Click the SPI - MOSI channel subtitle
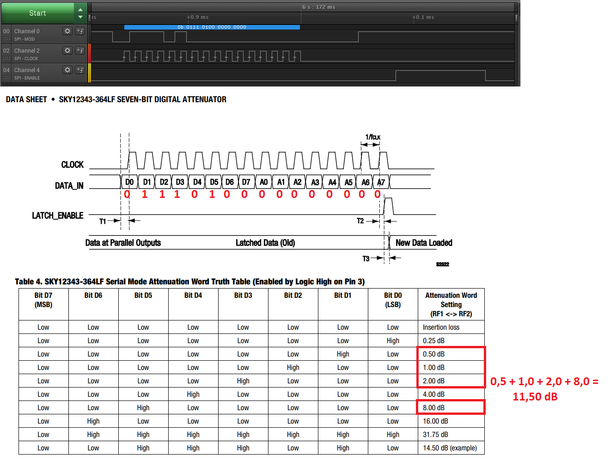The width and height of the screenshot is (610, 468). tap(24, 39)
